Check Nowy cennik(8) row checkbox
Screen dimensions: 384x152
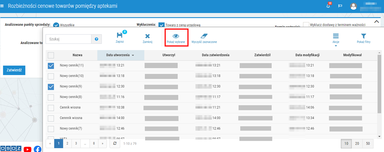click(51, 97)
